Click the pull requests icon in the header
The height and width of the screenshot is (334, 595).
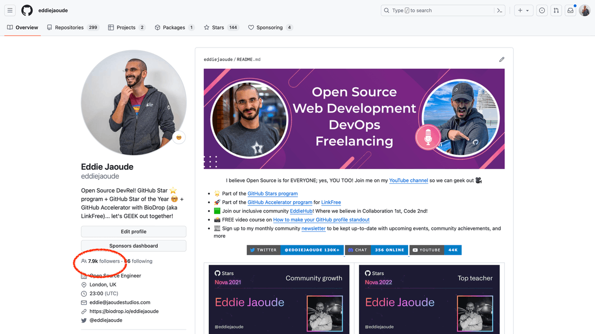(x=556, y=10)
